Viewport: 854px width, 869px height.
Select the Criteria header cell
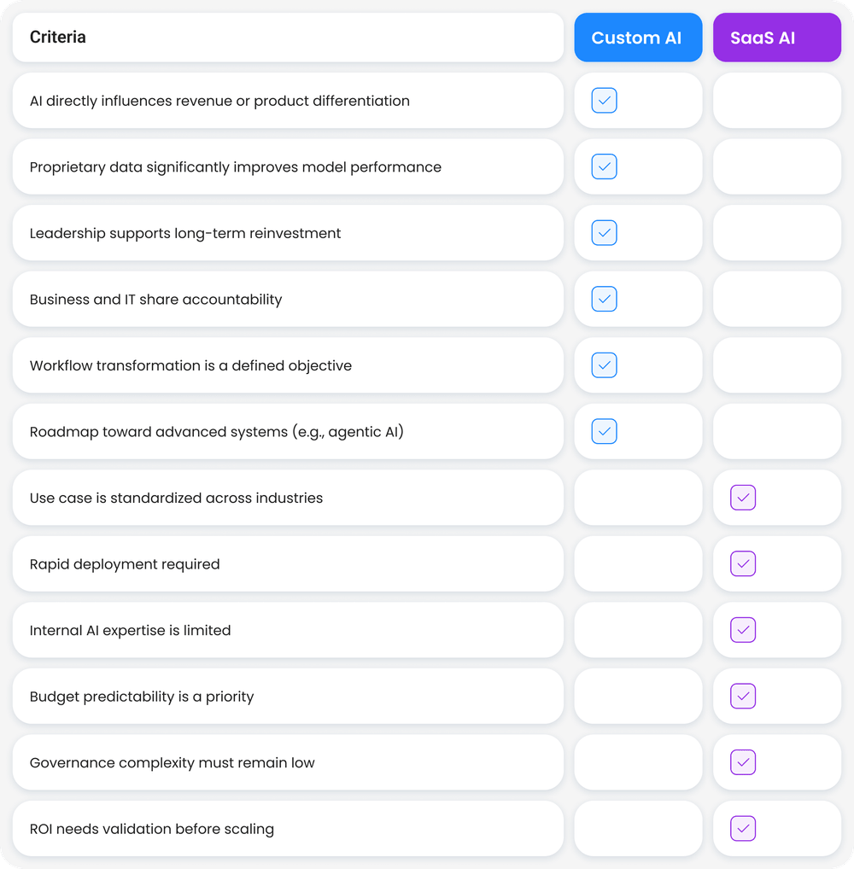288,38
